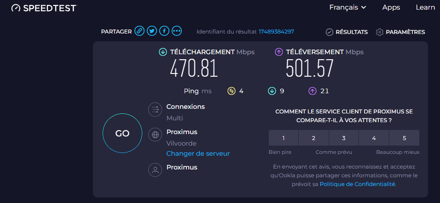The width and height of the screenshot is (440, 203).
Task: Open the Français language dropdown
Action: 347,7
